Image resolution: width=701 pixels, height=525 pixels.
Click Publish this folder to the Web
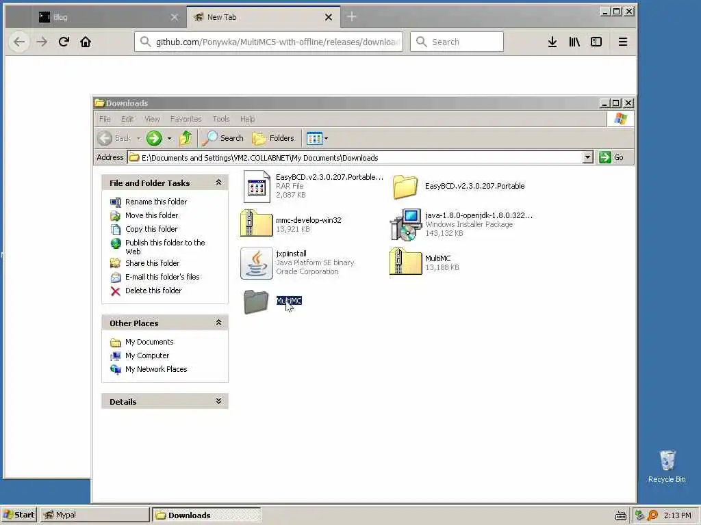coord(165,247)
